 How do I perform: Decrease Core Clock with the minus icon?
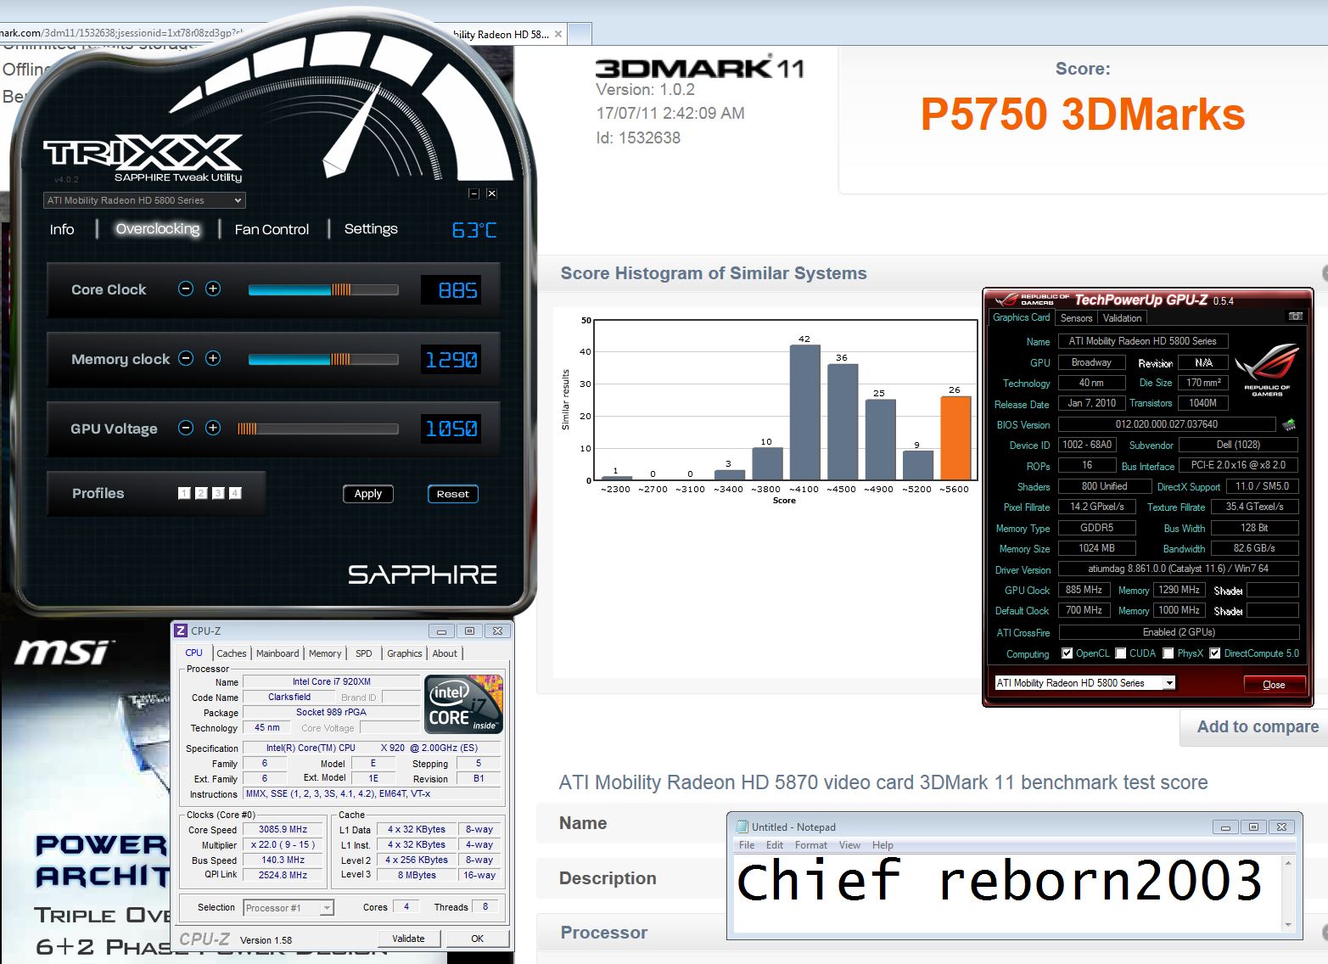(186, 289)
